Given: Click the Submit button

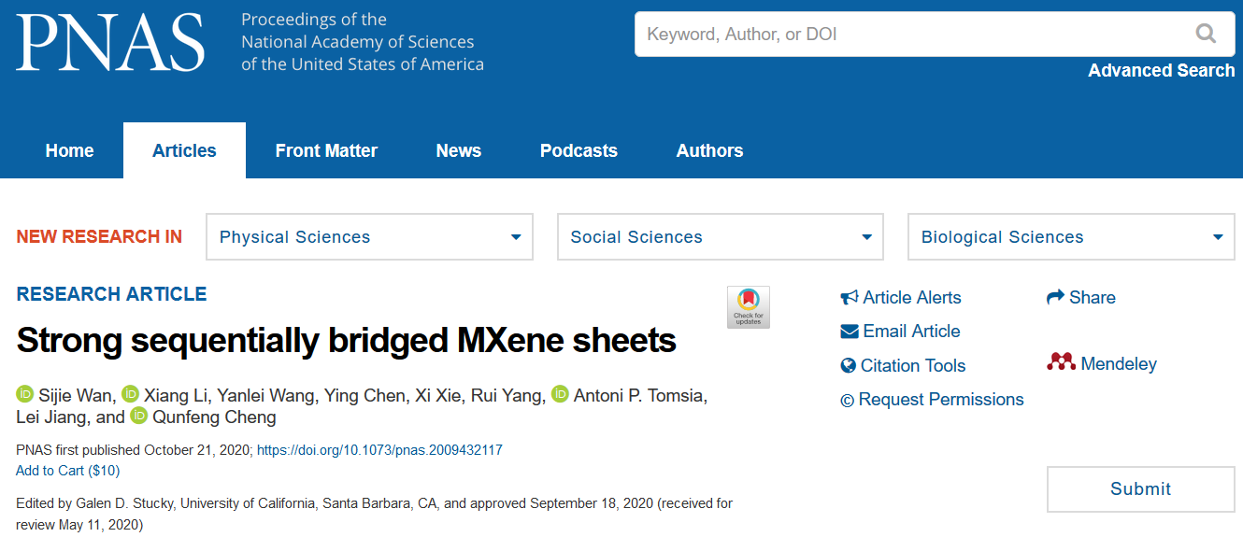Looking at the screenshot, I should tap(1141, 489).
